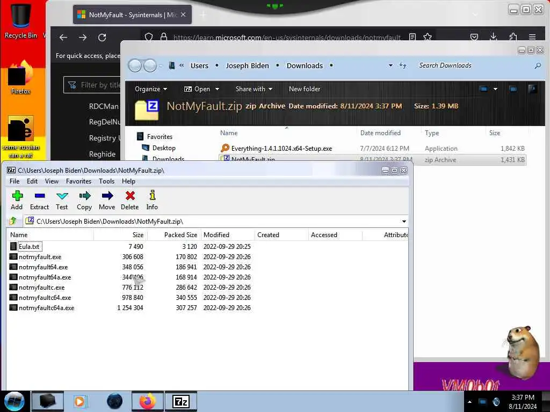
Task: Click Explorer back navigation button
Action: point(135,65)
